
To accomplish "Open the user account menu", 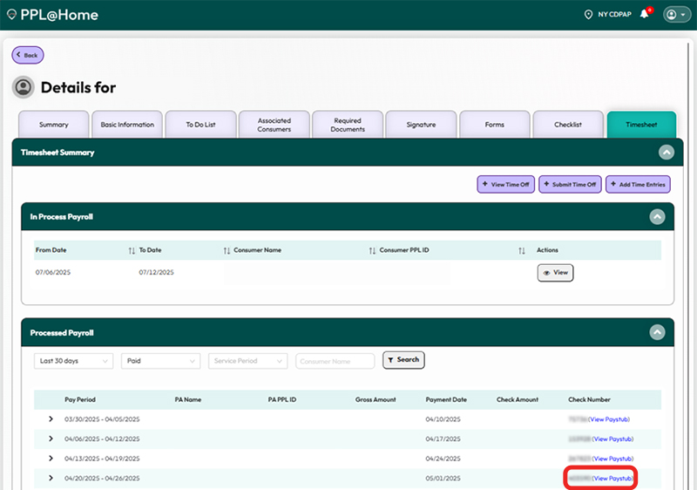I will tap(677, 15).
